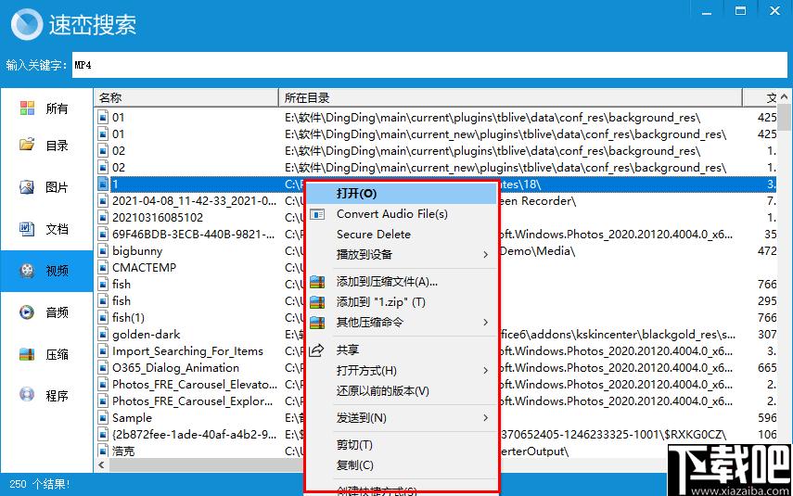Choose the 文档 documents category icon

coord(28,229)
